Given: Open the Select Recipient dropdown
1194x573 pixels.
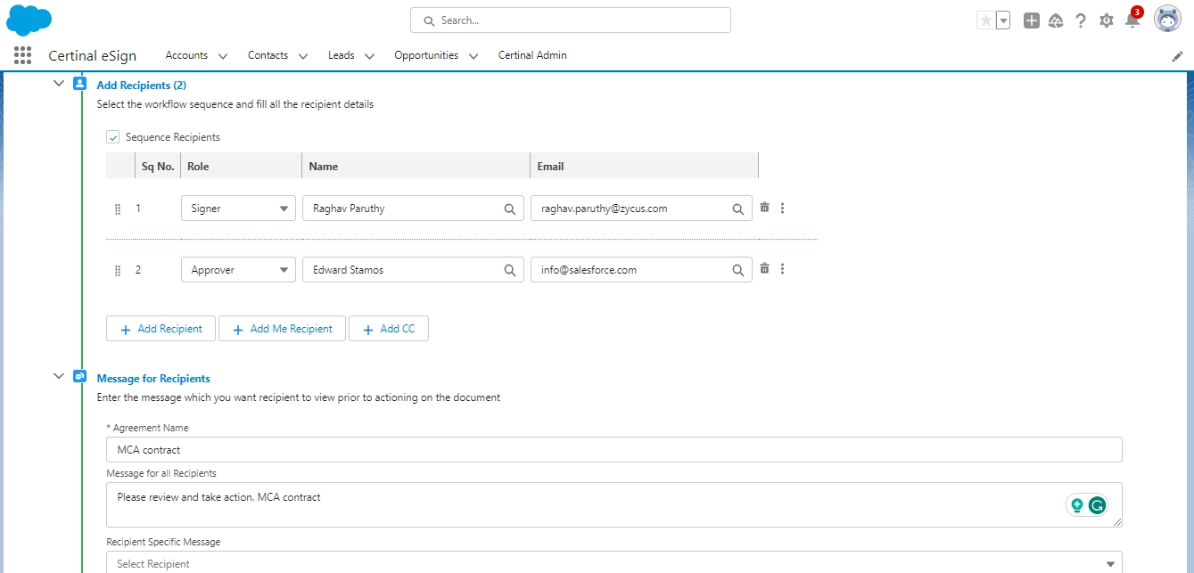Looking at the screenshot, I should 614,562.
